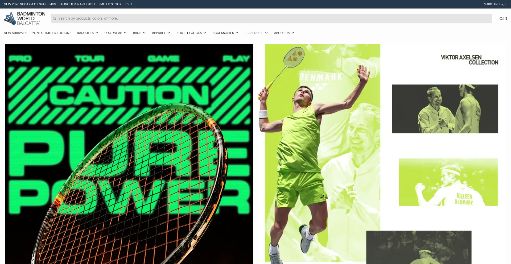Viewport: 511px width, 264px height.
Task: Expand the Racquets menu
Action: (x=88, y=33)
